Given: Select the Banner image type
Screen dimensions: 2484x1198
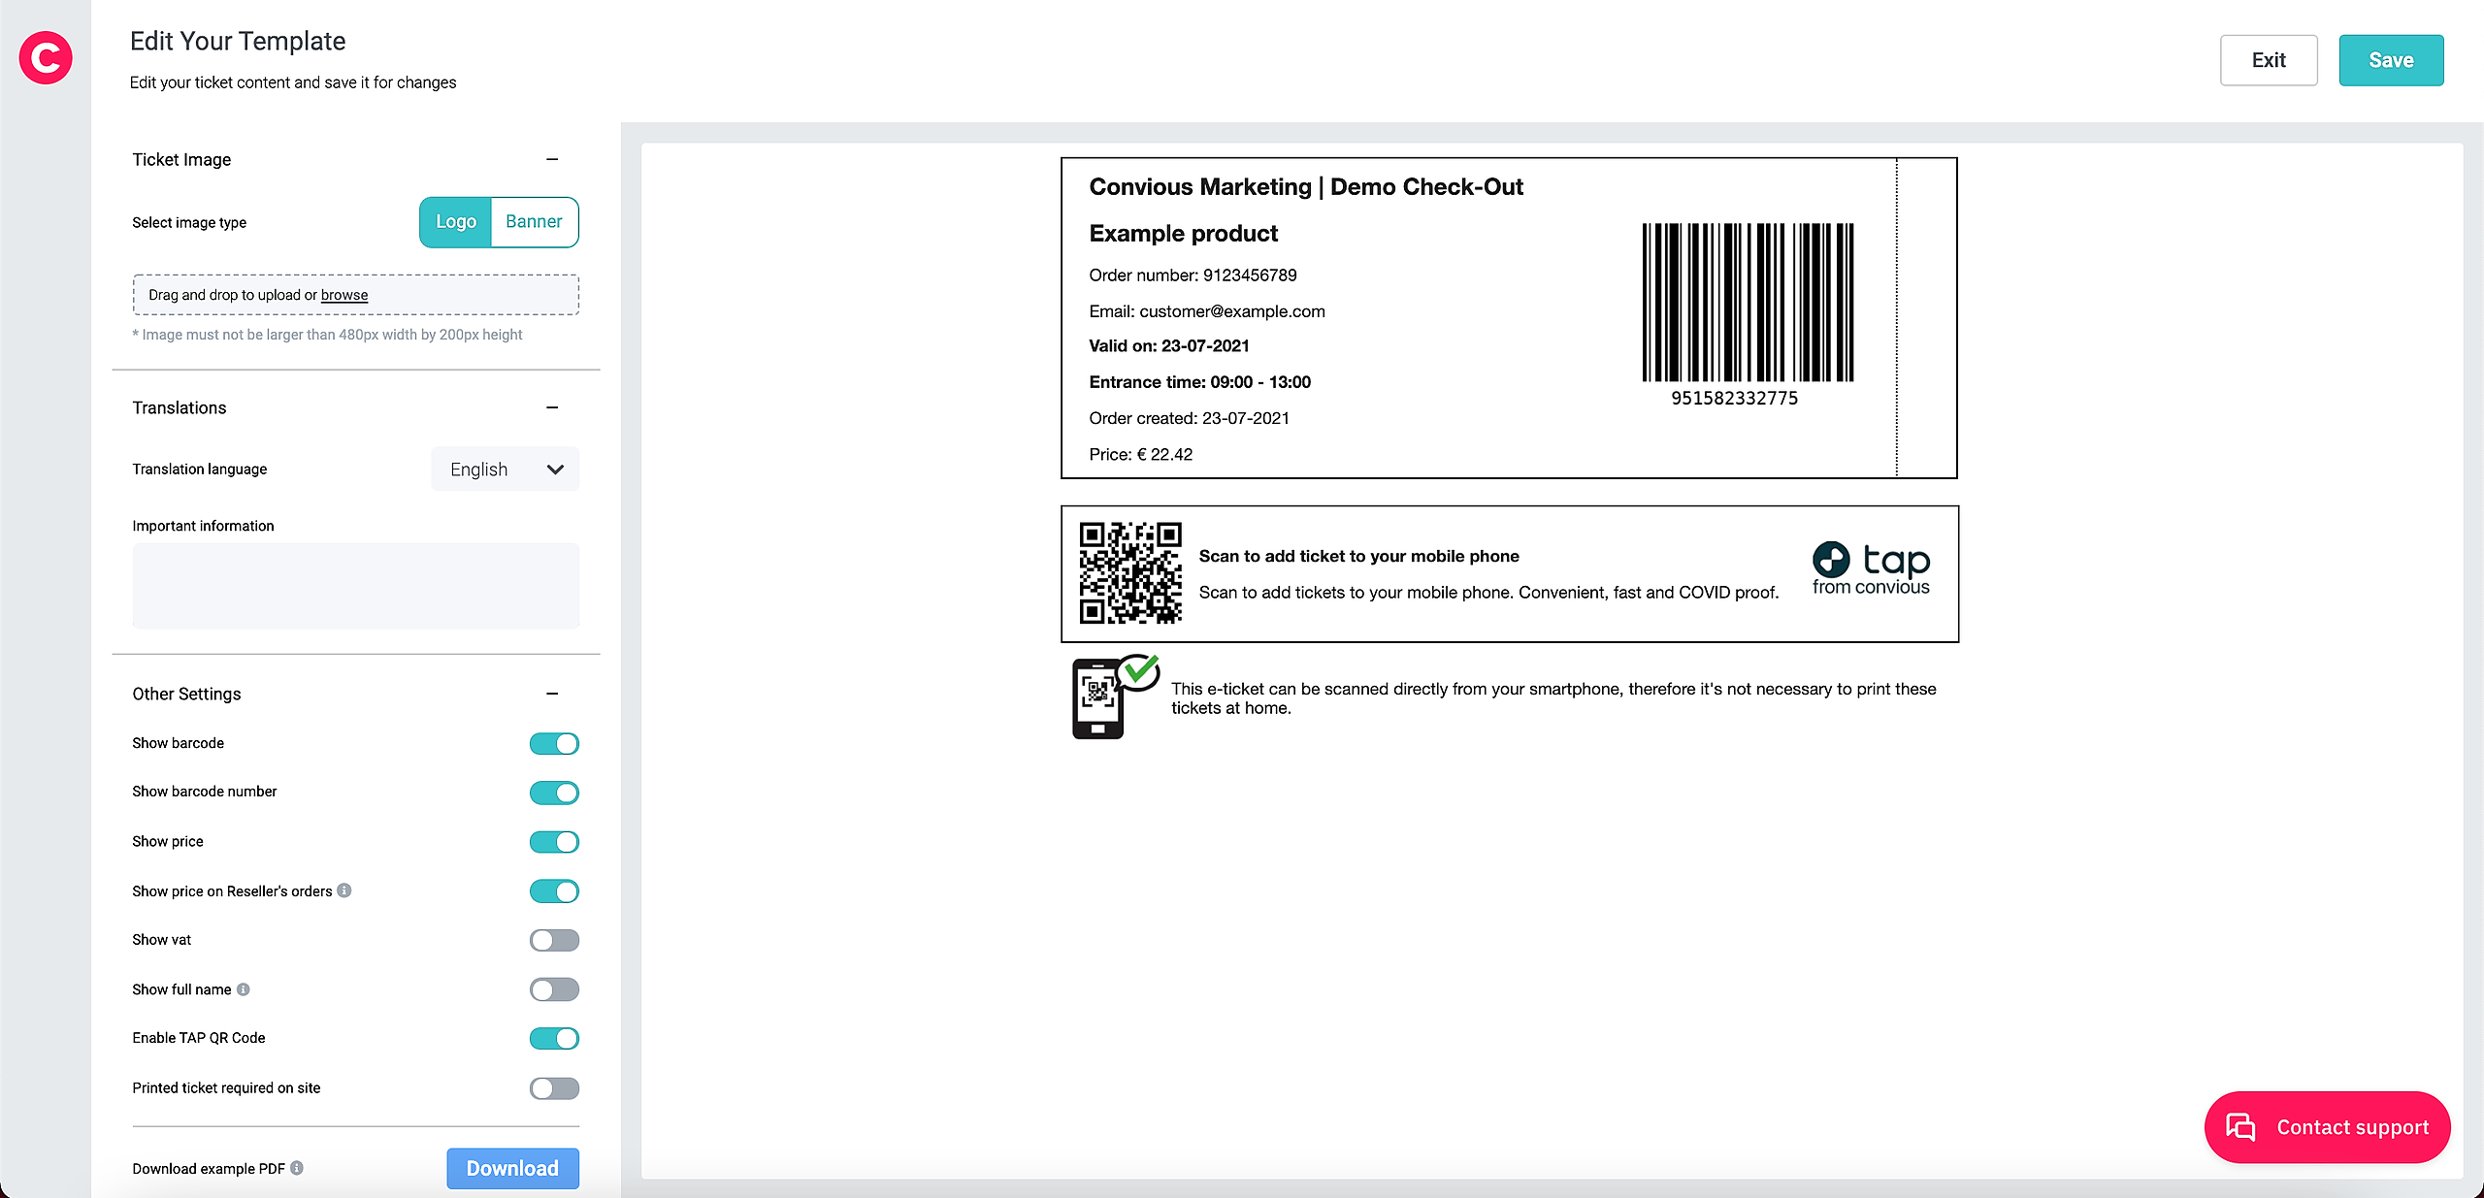Looking at the screenshot, I should coord(534,222).
